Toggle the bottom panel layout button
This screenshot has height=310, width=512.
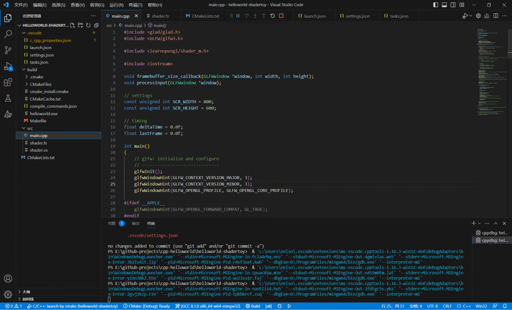point(444,5)
